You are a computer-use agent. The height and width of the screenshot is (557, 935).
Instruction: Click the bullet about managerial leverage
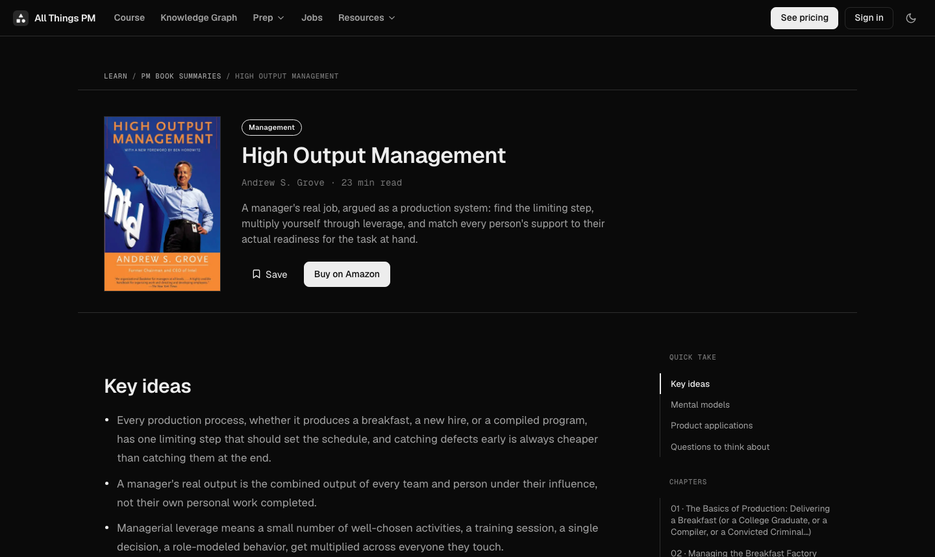tap(358, 538)
